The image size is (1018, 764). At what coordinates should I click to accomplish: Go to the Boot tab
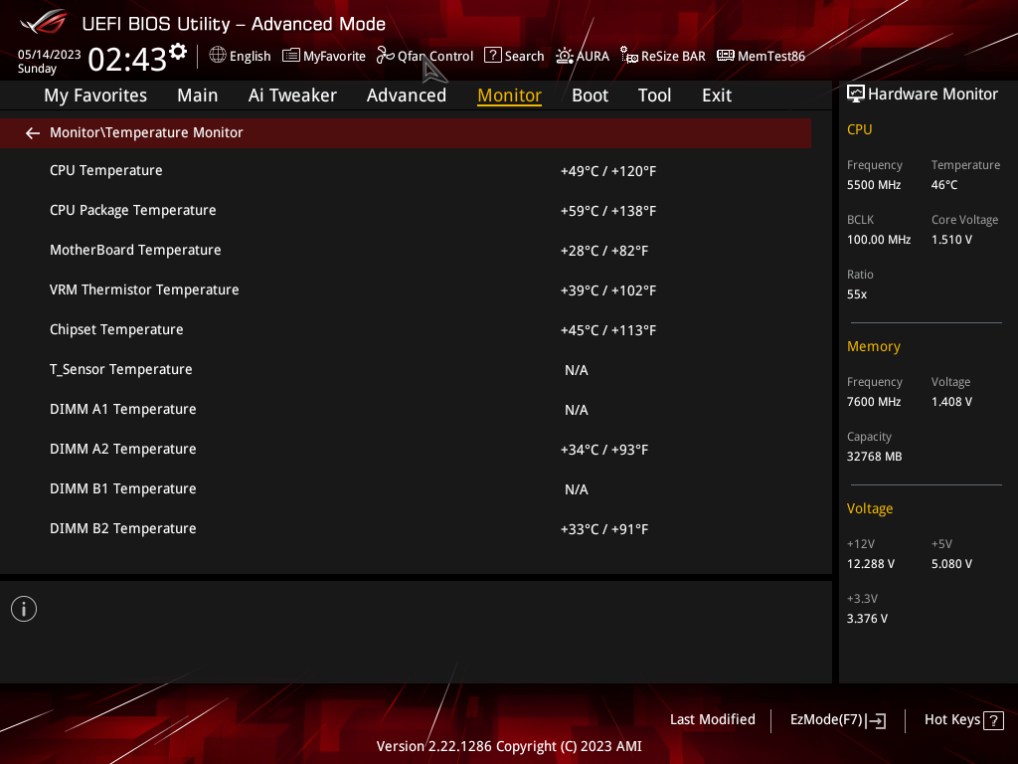[590, 95]
